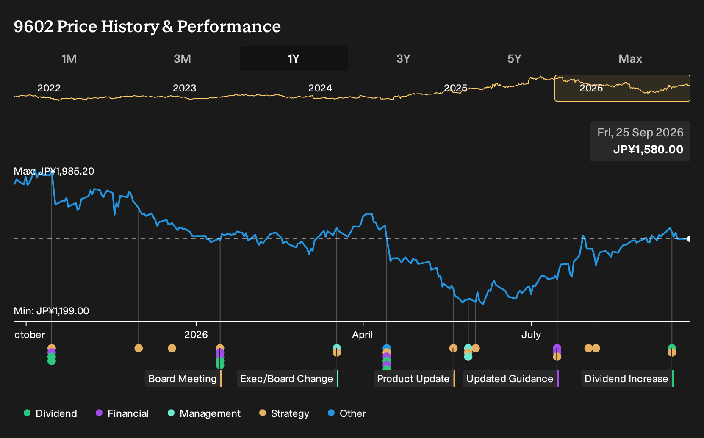
Task: Click the blue Other legend dot
Action: (331, 413)
